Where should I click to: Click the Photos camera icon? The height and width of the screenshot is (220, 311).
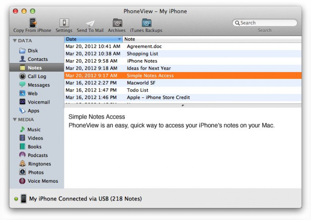tap(22, 172)
